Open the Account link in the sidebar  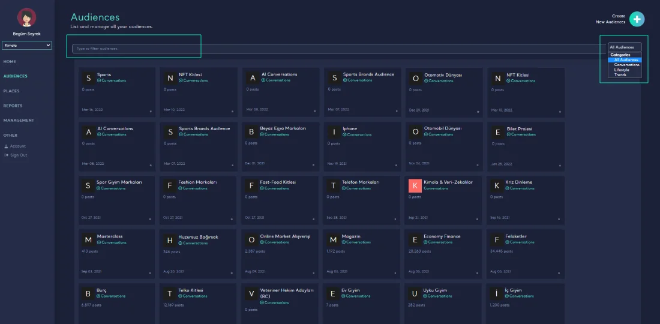tap(17, 146)
